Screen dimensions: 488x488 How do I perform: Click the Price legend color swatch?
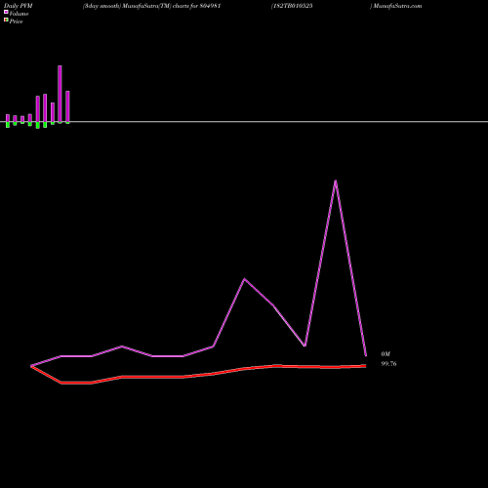coord(6,20)
